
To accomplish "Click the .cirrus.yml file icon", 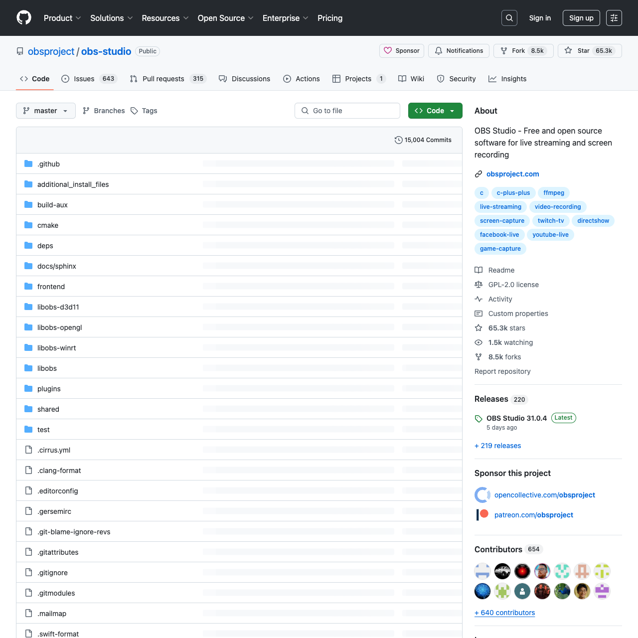I will (x=28, y=450).
